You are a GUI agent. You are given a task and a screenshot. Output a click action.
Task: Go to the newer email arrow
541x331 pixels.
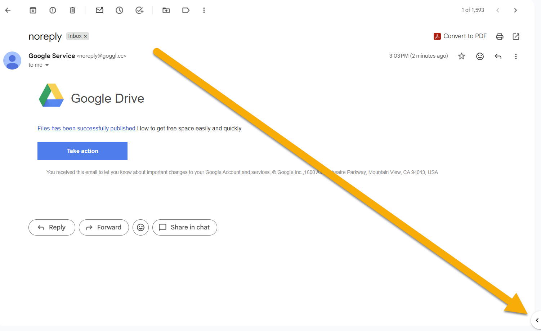point(497,10)
